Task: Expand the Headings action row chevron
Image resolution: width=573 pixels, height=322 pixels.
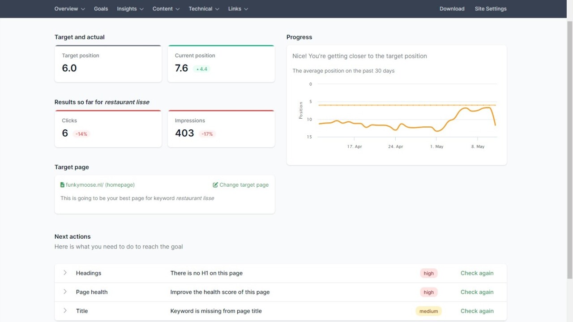Action: 65,273
